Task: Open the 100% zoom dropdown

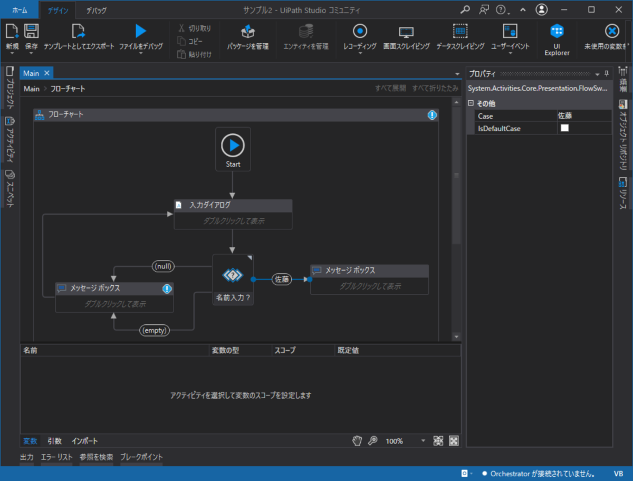Action: pos(423,441)
